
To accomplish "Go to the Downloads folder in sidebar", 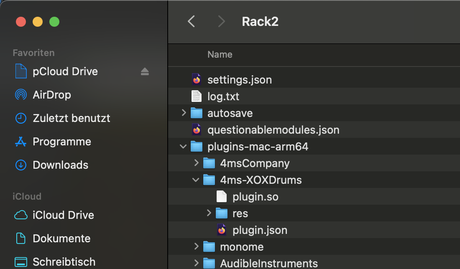I will click(61, 165).
